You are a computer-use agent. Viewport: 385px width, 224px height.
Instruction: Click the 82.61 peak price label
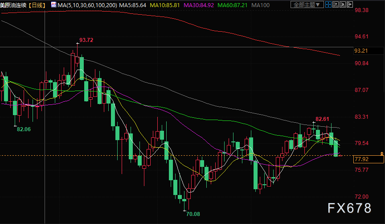[x=322, y=119]
